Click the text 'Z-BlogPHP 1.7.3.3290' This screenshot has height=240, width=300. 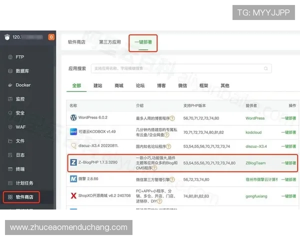point(98,162)
